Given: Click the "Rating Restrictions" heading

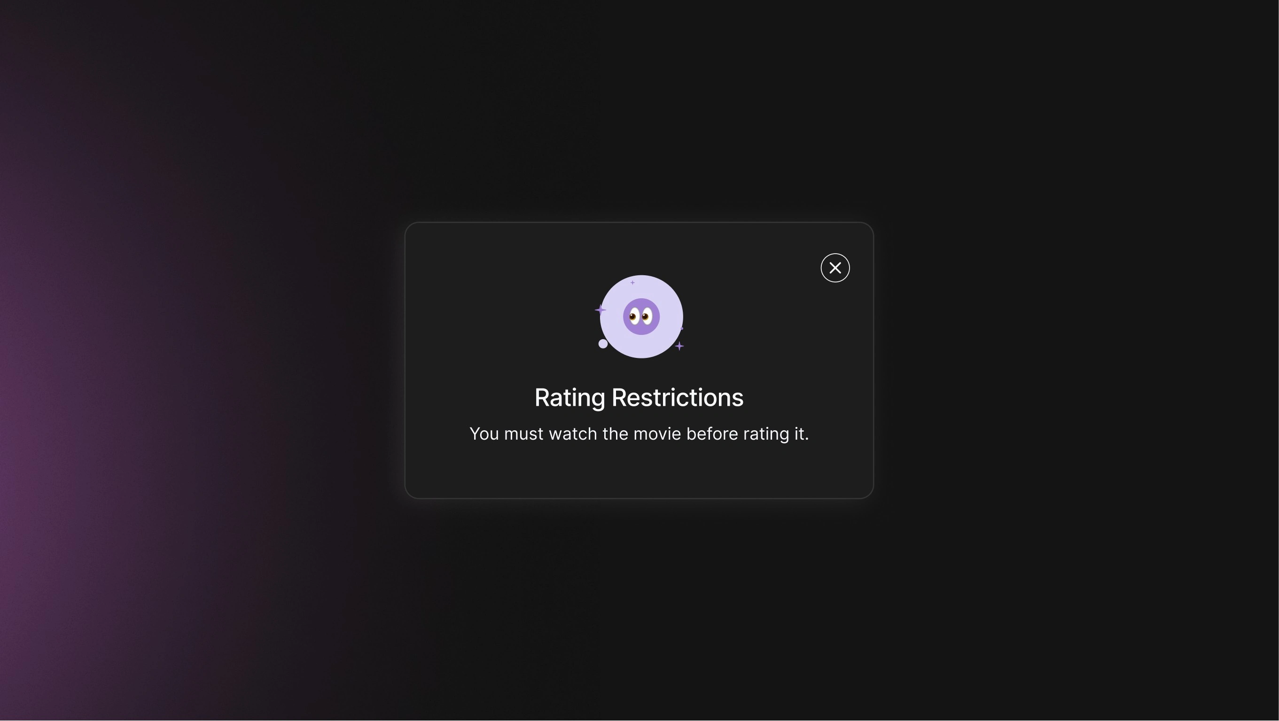Looking at the screenshot, I should pyautogui.click(x=639, y=397).
